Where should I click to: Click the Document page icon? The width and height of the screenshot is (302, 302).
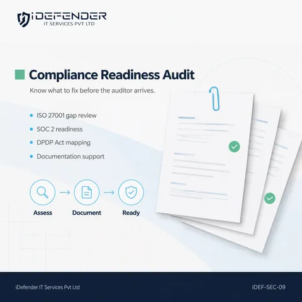tap(87, 192)
